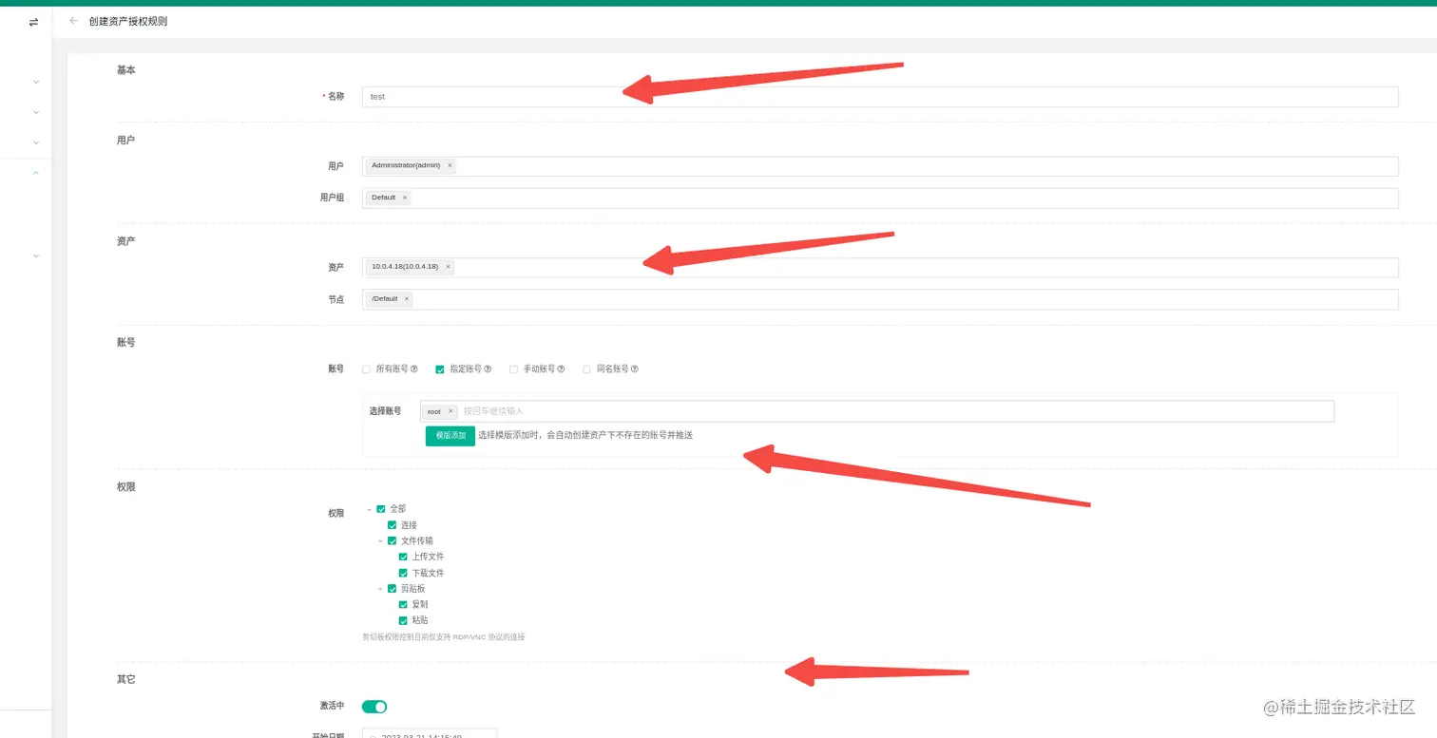The height and width of the screenshot is (738, 1437).
Task: Select the 创建资产授权规则 page title
Action: pyautogui.click(x=128, y=21)
